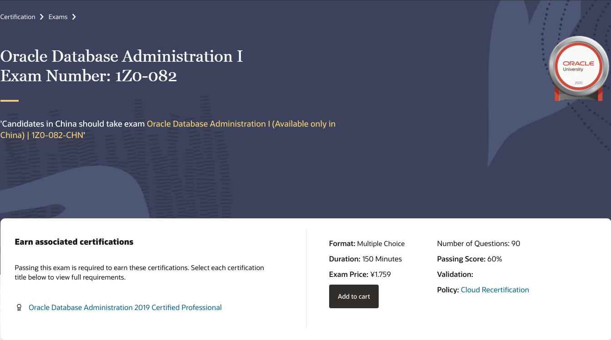This screenshot has height=340, width=611.
Task: Click the 'Duration: 150 Minutes' text
Action: (366, 259)
